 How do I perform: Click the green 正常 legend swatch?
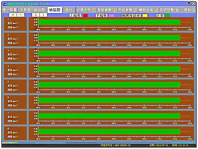(168, 15)
